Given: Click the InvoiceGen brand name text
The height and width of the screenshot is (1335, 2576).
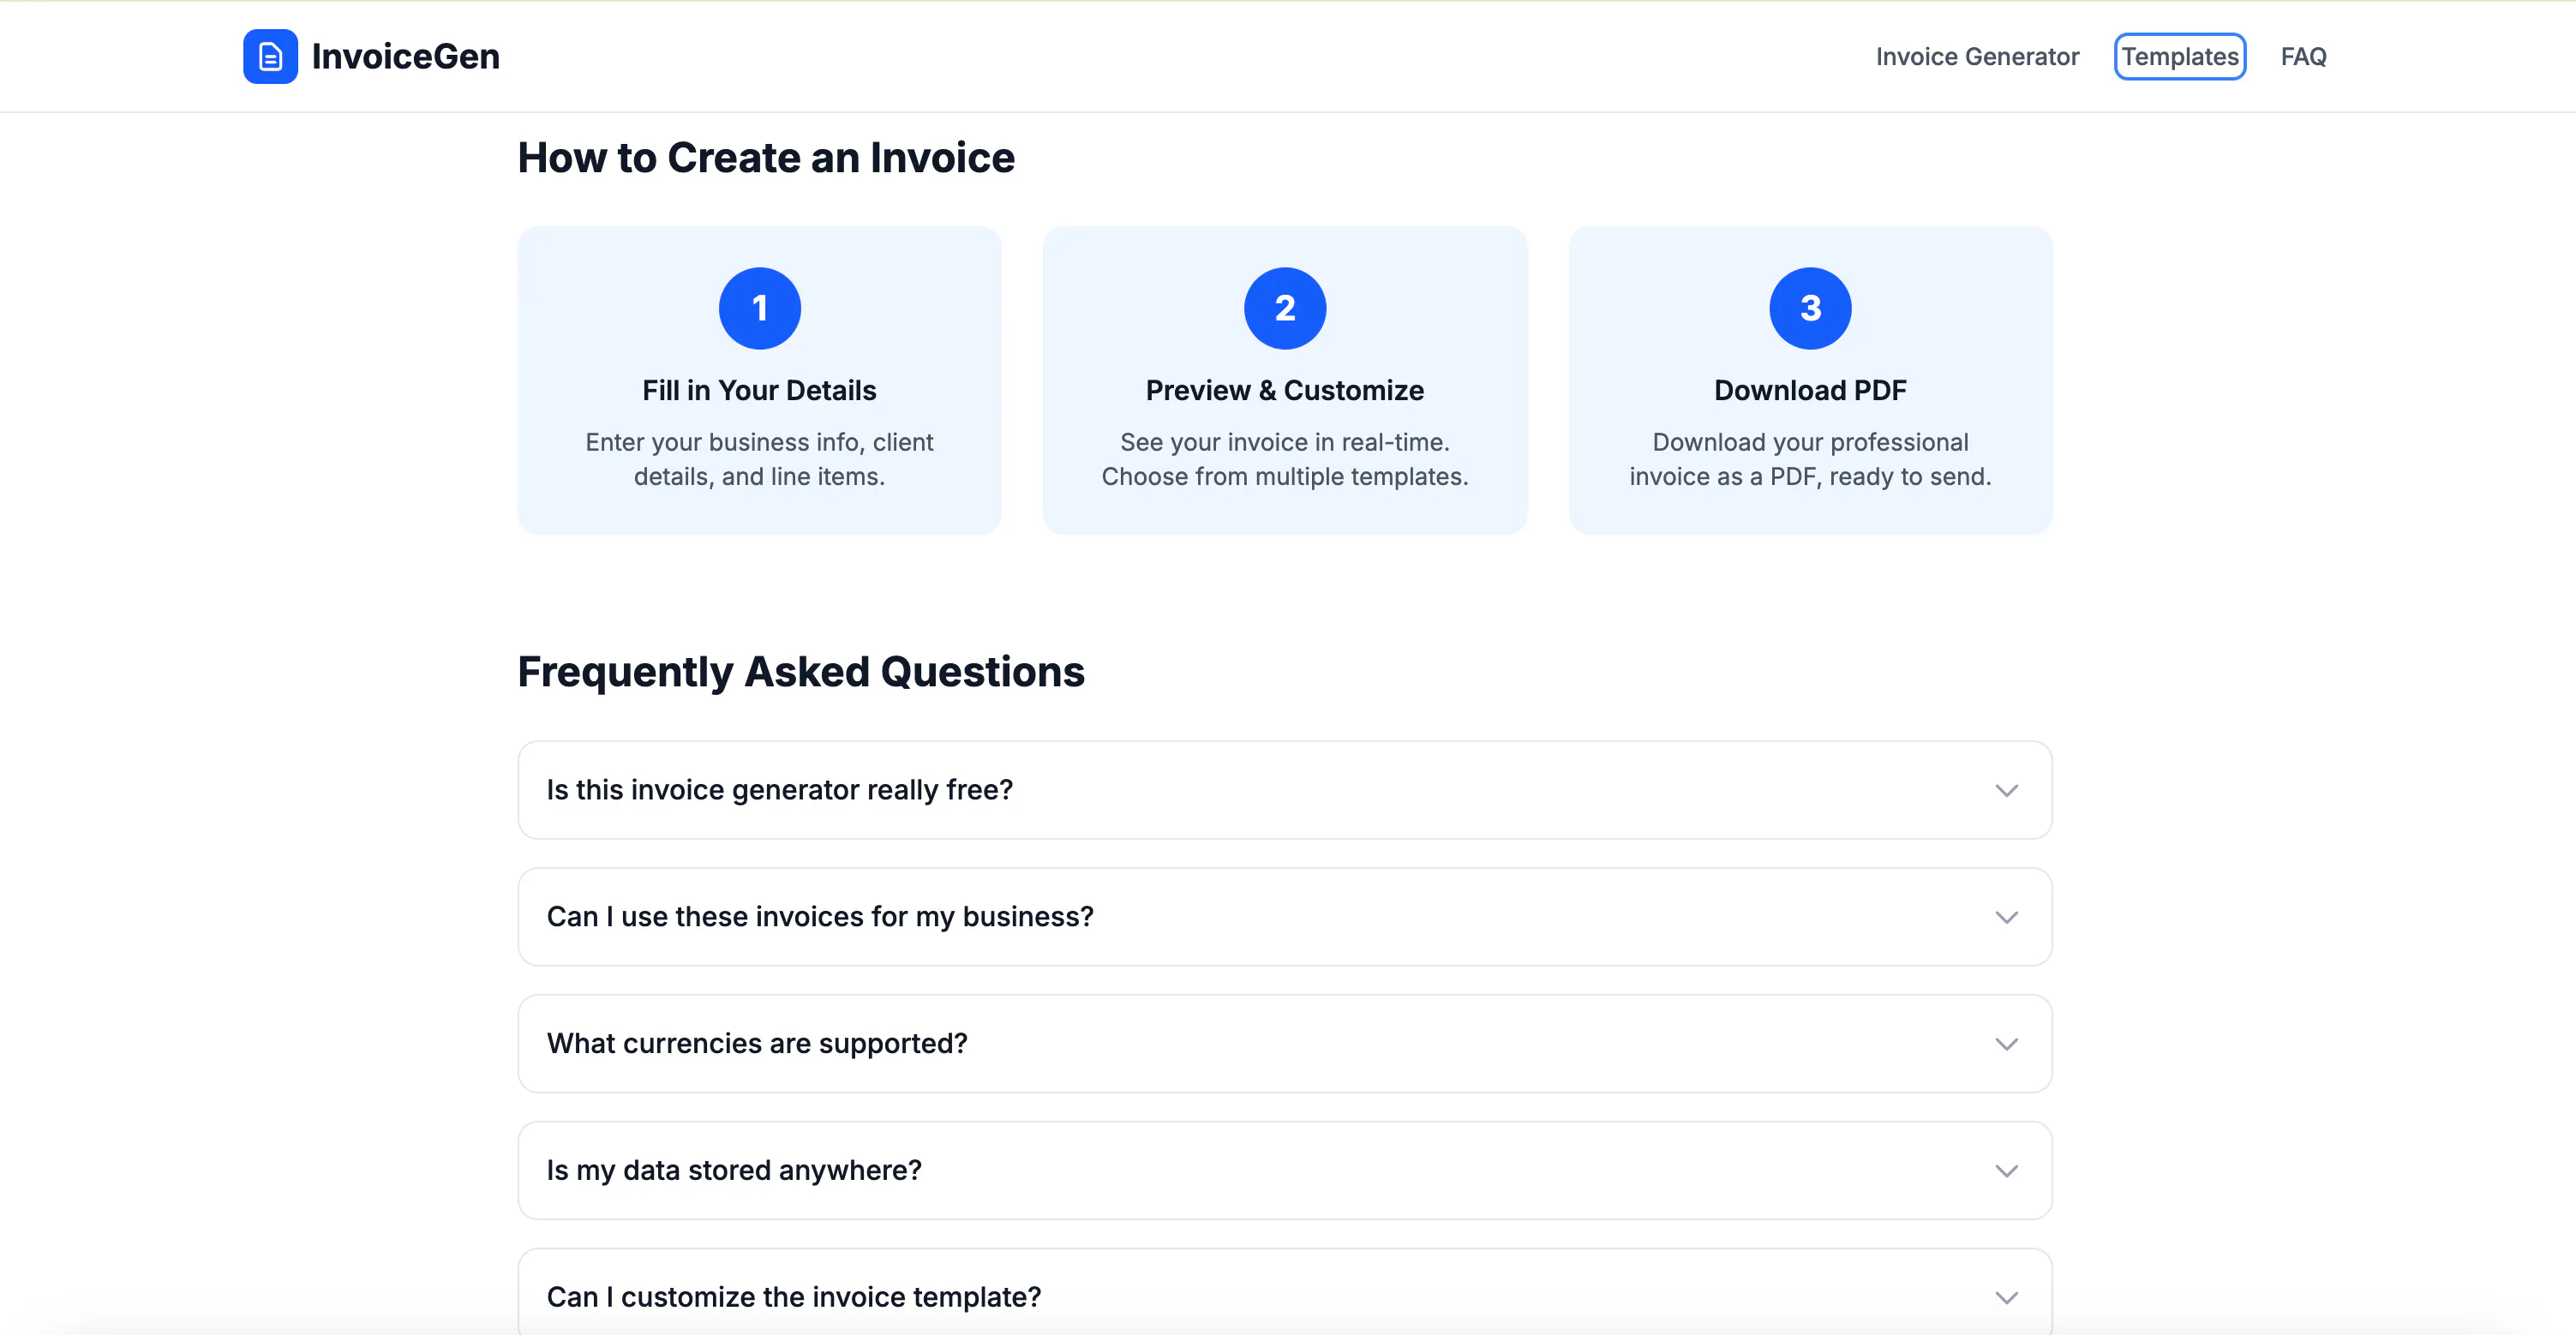Looking at the screenshot, I should point(406,57).
